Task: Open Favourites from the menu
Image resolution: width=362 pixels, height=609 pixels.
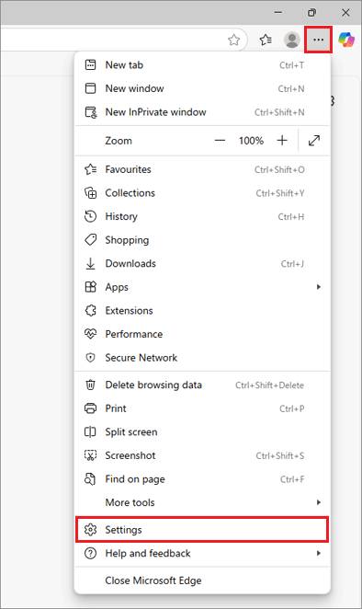Action: (202, 169)
